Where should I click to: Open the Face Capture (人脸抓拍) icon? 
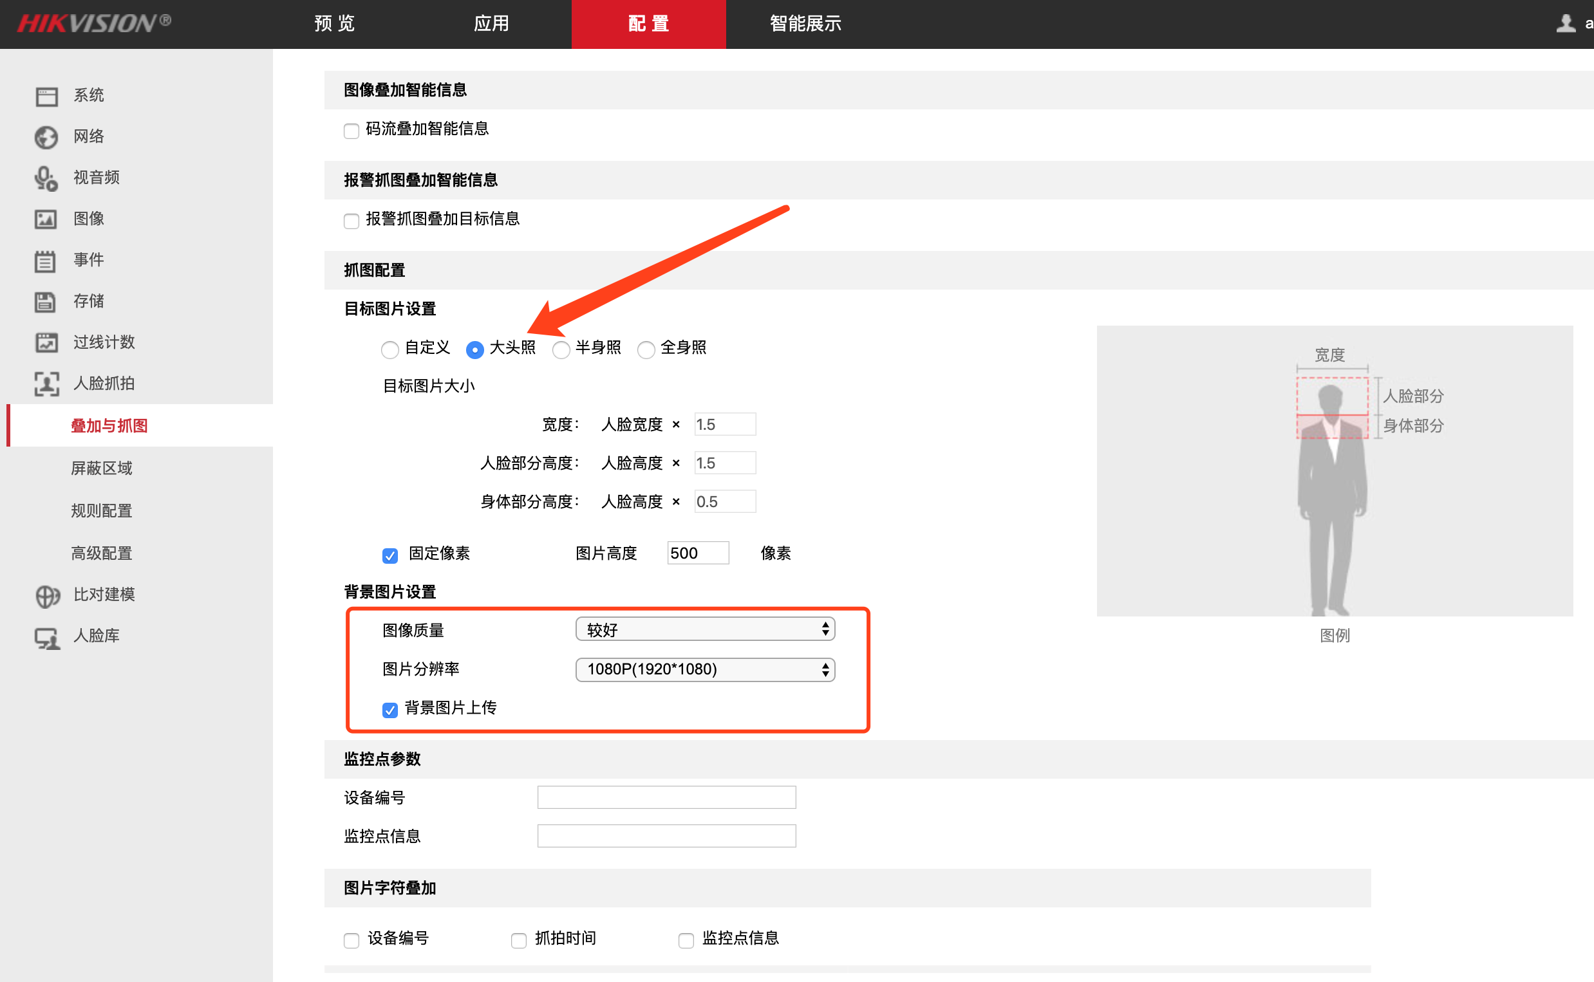(46, 383)
